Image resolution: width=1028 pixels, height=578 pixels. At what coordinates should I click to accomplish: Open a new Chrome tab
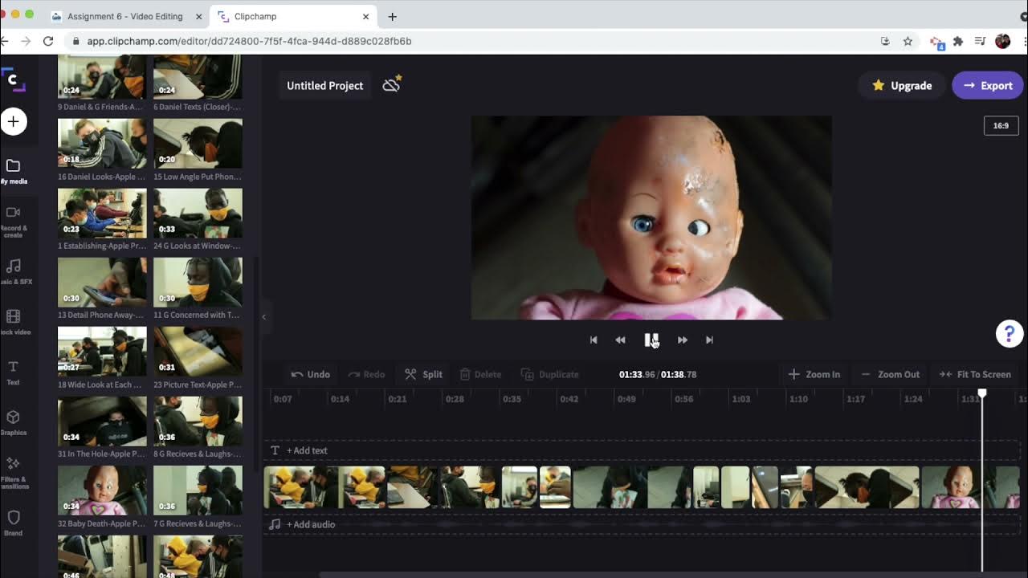[392, 16]
